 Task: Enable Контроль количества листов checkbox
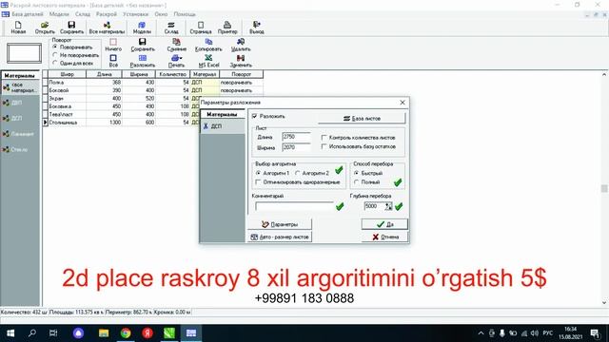(324, 138)
